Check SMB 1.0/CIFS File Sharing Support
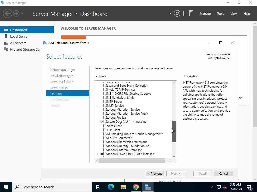The width and height of the screenshot is (257, 192). (x=102, y=94)
